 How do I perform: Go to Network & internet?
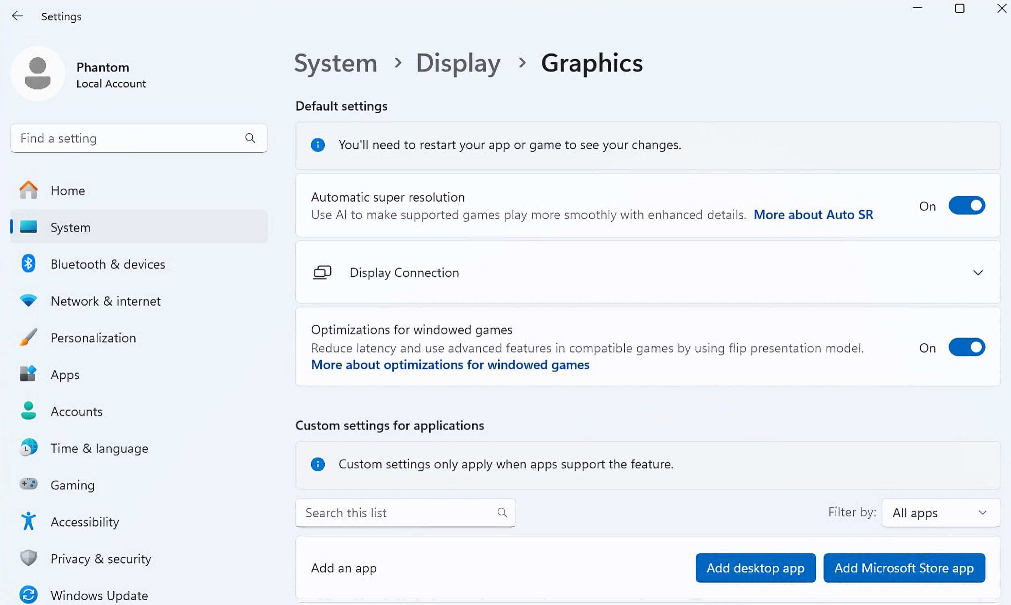point(139,301)
